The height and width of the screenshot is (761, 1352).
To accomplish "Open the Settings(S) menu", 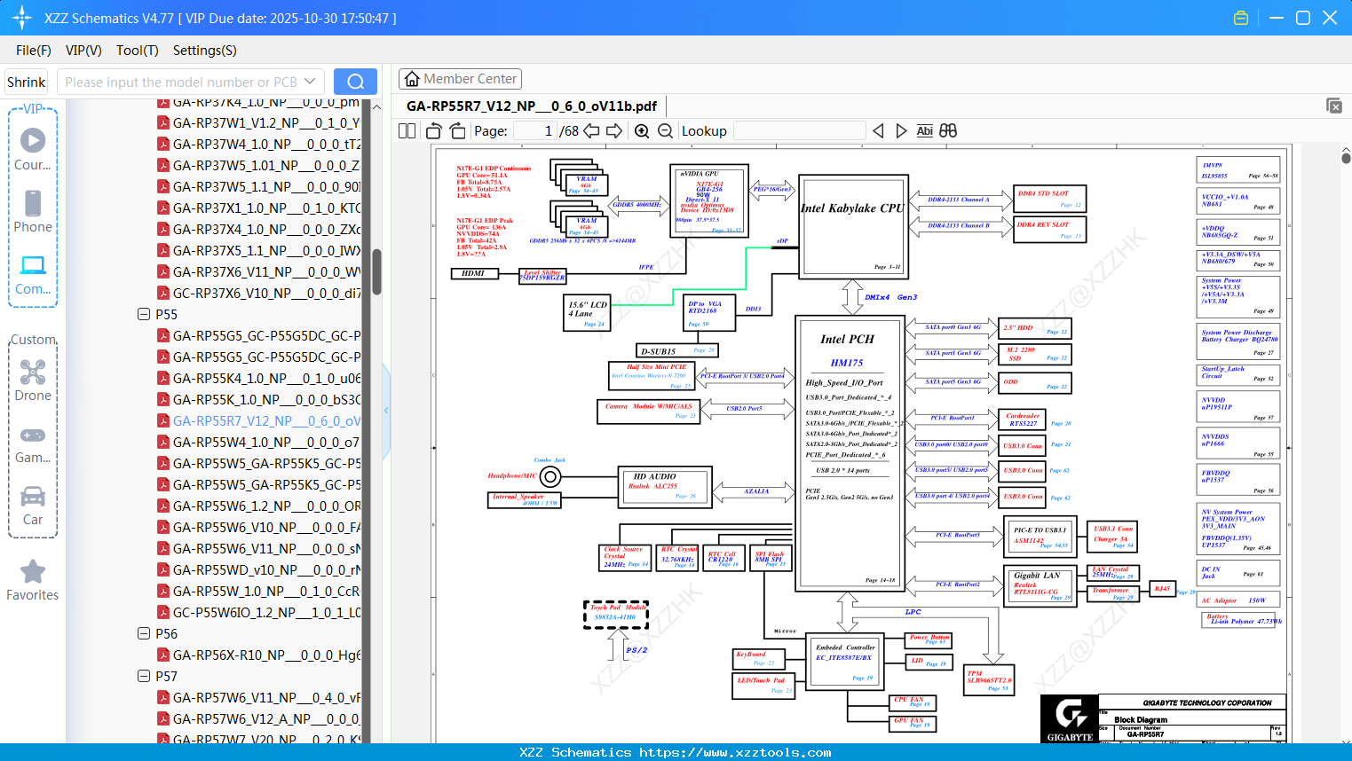I will (205, 51).
